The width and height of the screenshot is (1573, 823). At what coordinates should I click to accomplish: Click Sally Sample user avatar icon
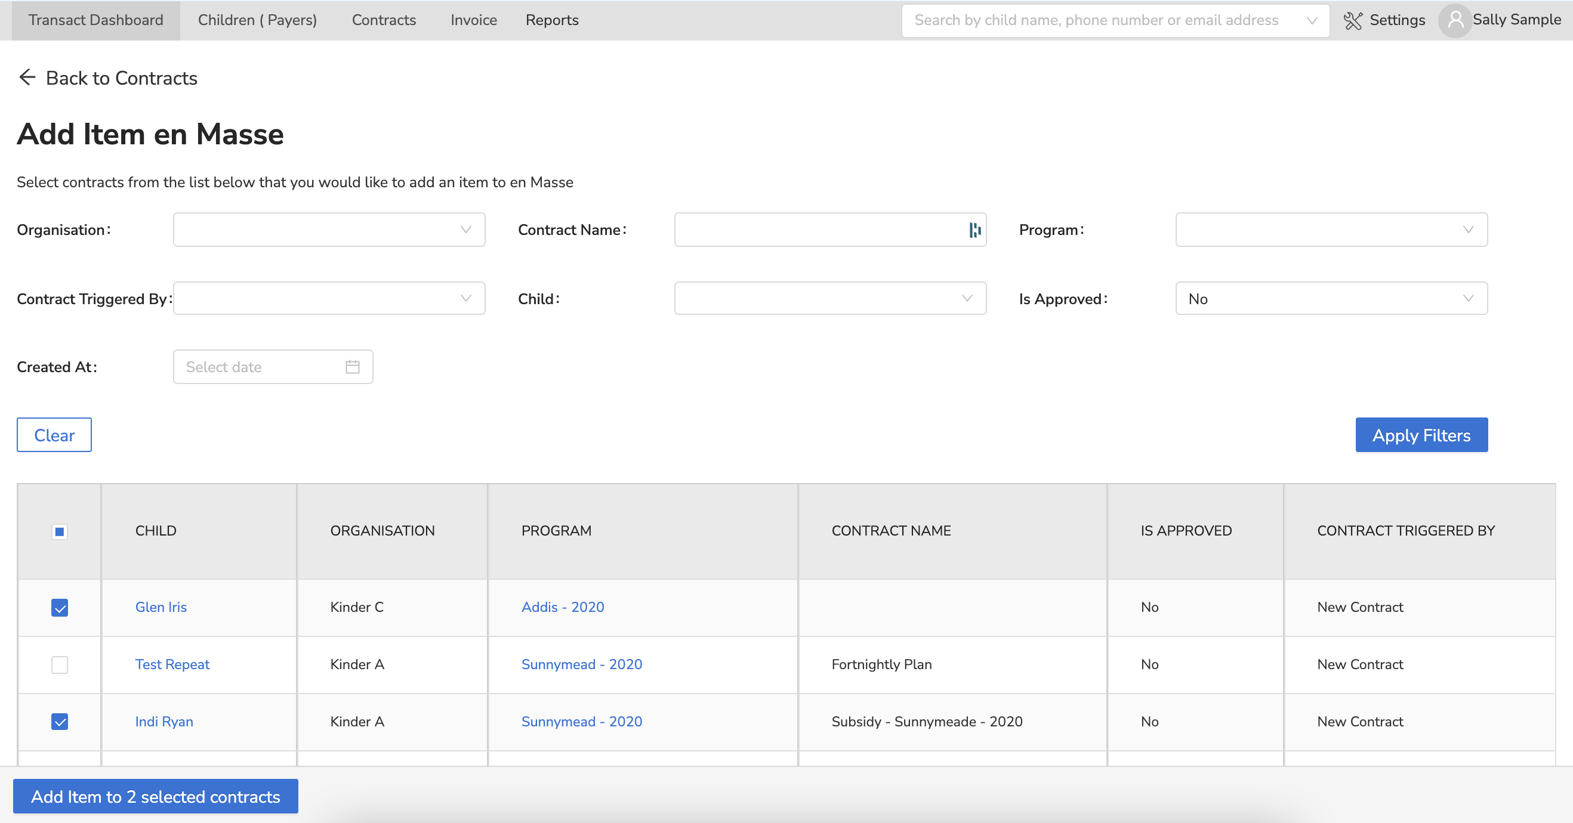tap(1455, 21)
